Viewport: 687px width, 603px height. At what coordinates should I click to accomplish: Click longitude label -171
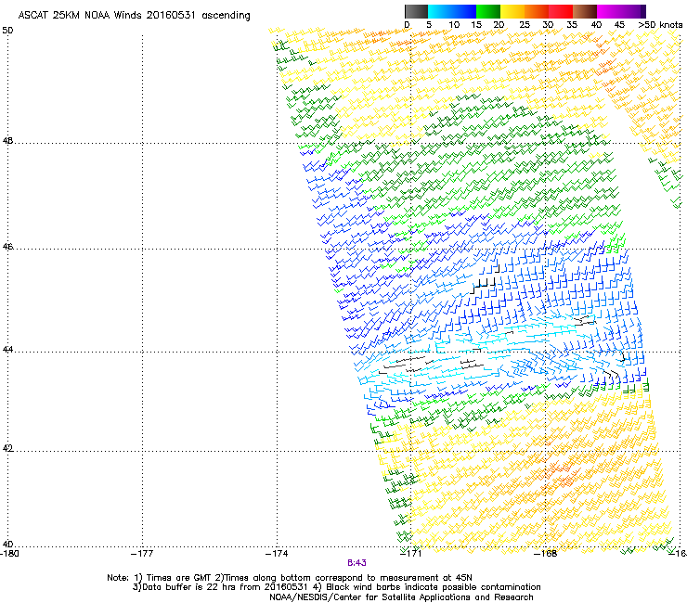pyautogui.click(x=411, y=553)
